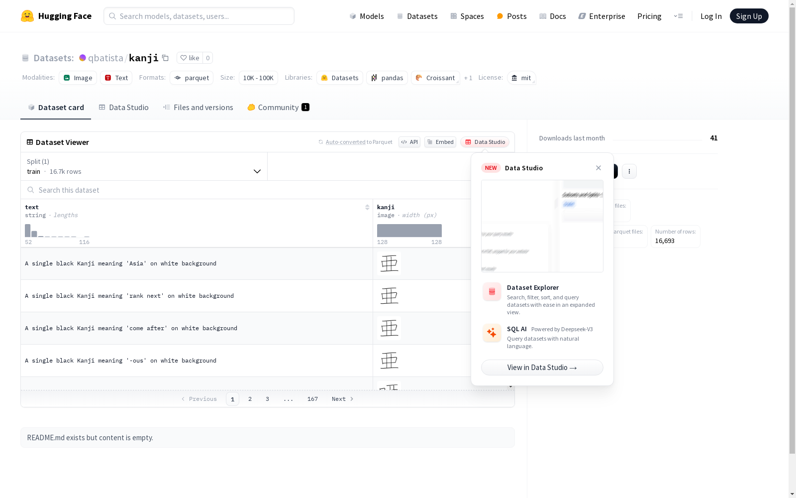796x498 pixels.
Task: Open kanji thumbnail for 'Asia' row
Action: [389, 263]
